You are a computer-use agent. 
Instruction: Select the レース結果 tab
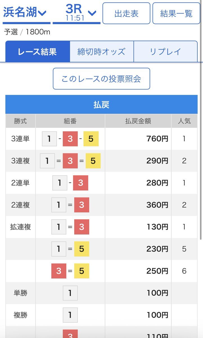(37, 52)
